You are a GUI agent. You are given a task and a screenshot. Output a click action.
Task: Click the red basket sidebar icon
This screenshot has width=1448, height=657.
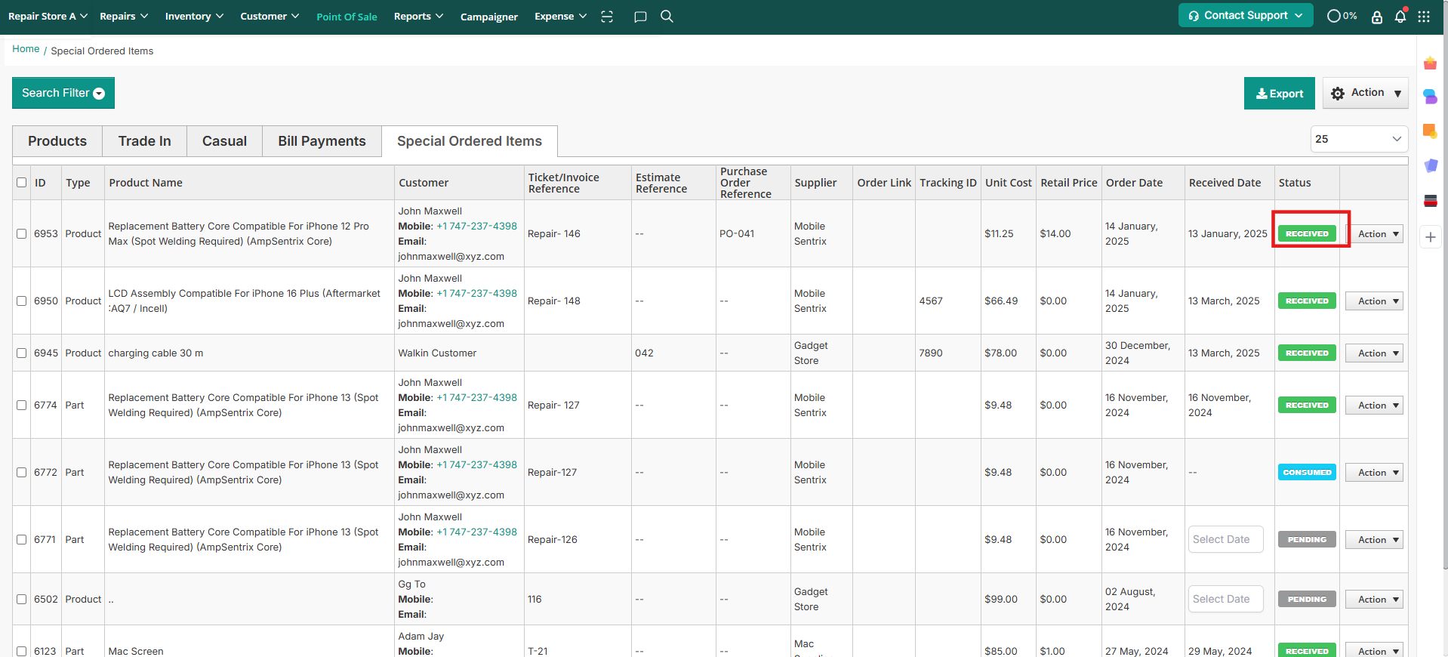tap(1430, 63)
